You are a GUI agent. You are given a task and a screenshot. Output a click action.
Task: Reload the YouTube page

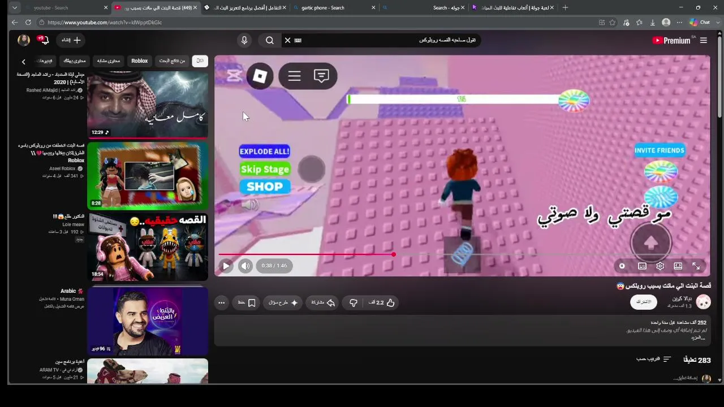coord(28,23)
